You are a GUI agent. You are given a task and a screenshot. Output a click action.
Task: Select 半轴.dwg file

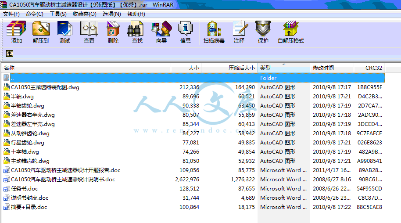22,97
